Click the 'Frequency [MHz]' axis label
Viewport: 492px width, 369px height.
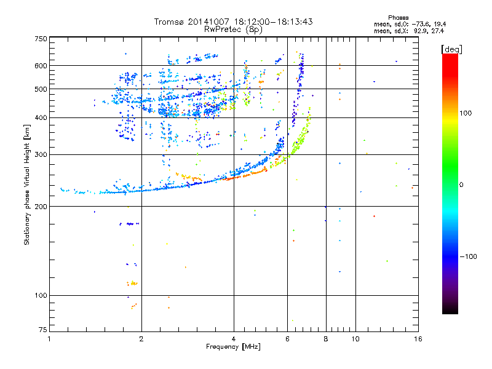click(x=233, y=347)
